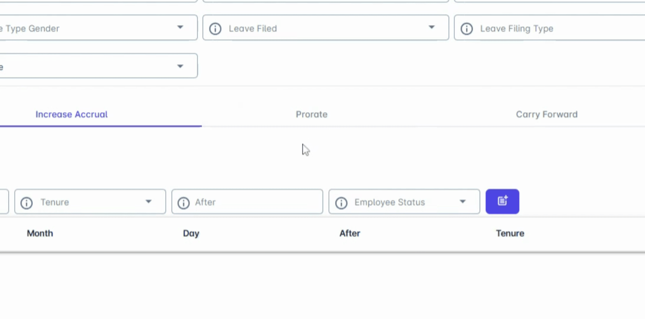The image size is (645, 319).
Task: Select the Increase Accrual tab
Action: click(x=71, y=114)
